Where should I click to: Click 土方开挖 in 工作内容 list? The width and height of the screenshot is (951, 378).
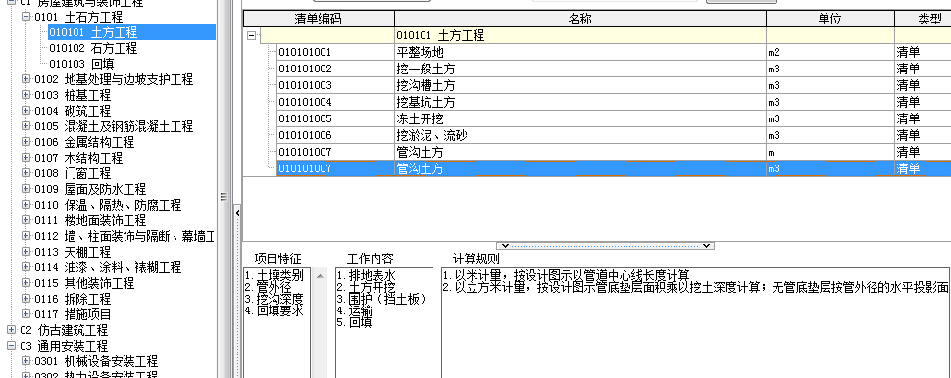[367, 287]
